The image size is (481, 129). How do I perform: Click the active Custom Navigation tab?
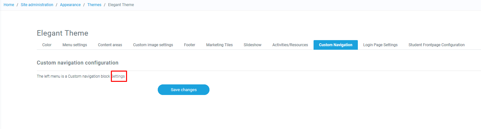(x=336, y=45)
